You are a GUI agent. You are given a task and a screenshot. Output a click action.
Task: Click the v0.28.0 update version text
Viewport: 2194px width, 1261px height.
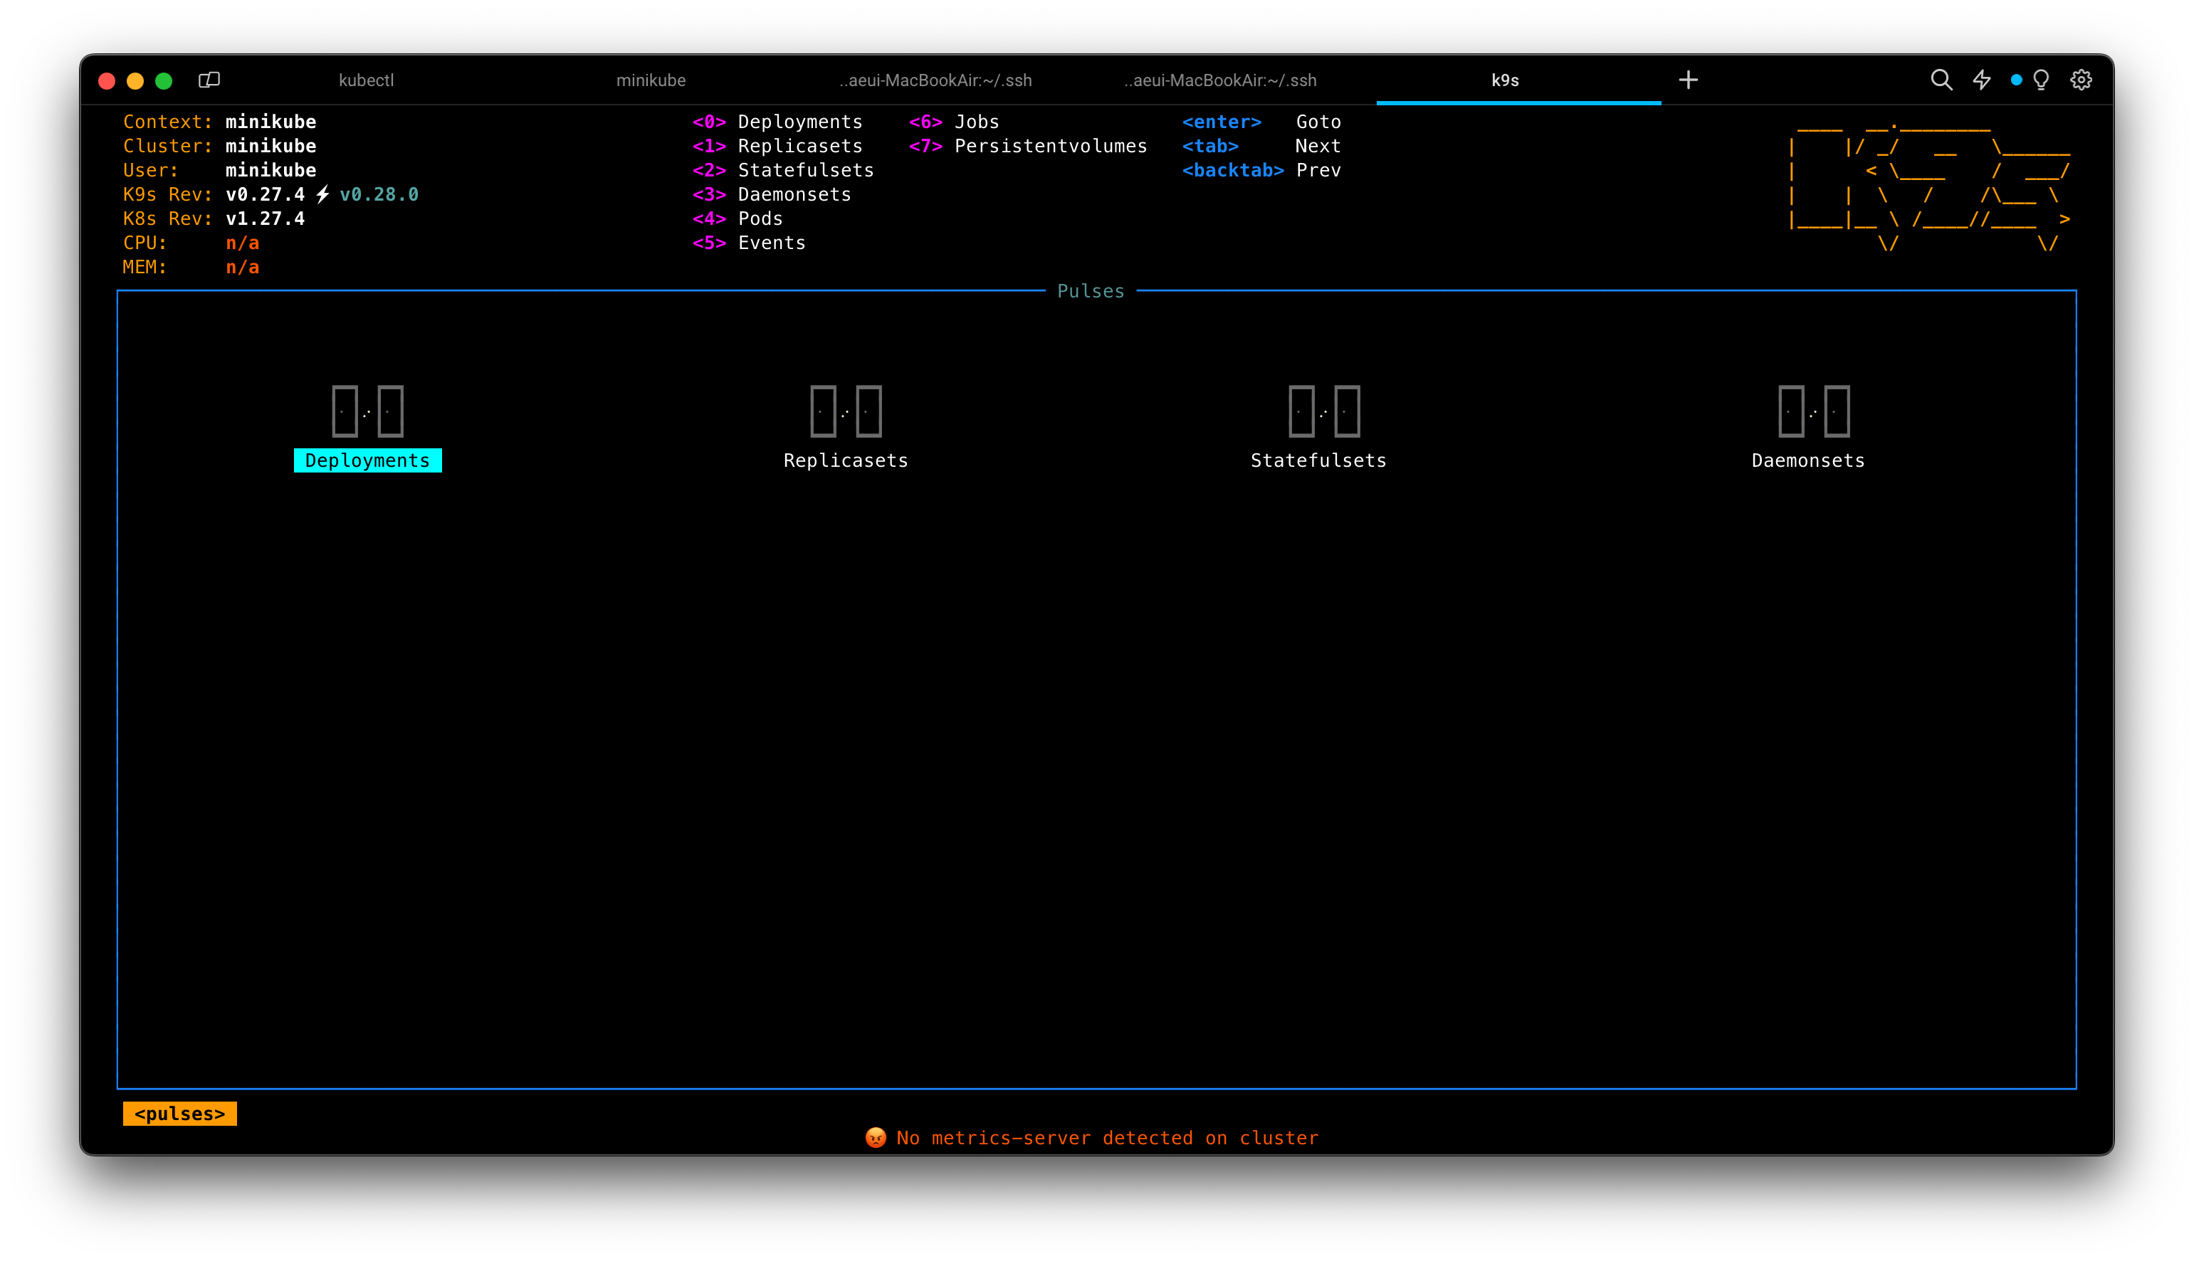click(x=379, y=195)
